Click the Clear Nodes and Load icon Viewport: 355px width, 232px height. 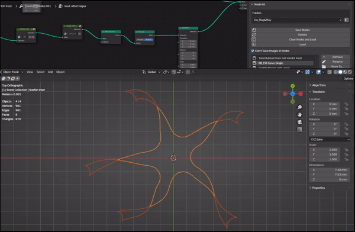pyautogui.click(x=254, y=40)
